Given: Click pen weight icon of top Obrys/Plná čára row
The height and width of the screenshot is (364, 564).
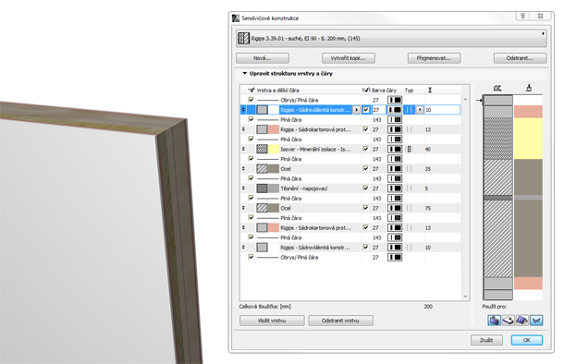Looking at the screenshot, I should [x=395, y=100].
